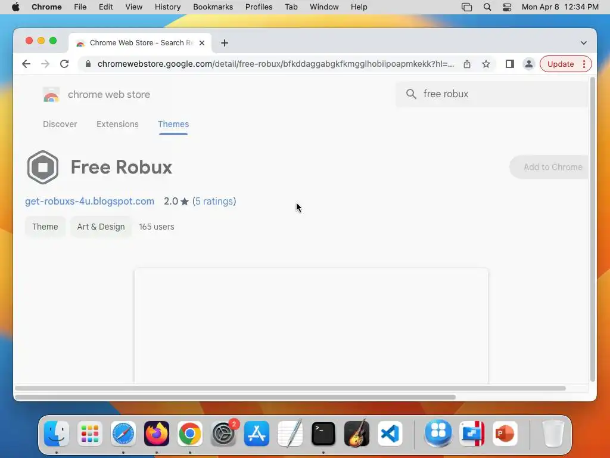Click the page vertical scrollbar
Viewport: 610px width, 458px height.
coord(593,229)
